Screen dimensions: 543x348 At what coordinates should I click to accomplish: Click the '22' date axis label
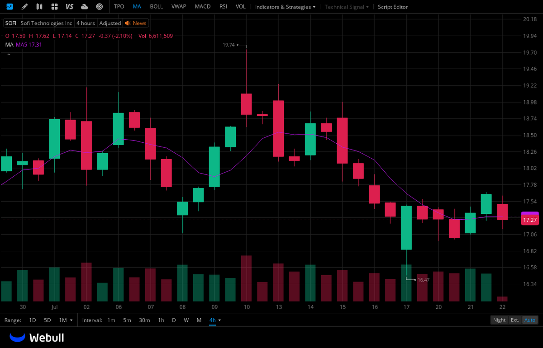502,307
